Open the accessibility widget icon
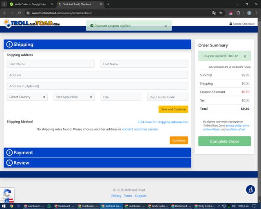This screenshot has height=209, width=261. coord(250,190)
